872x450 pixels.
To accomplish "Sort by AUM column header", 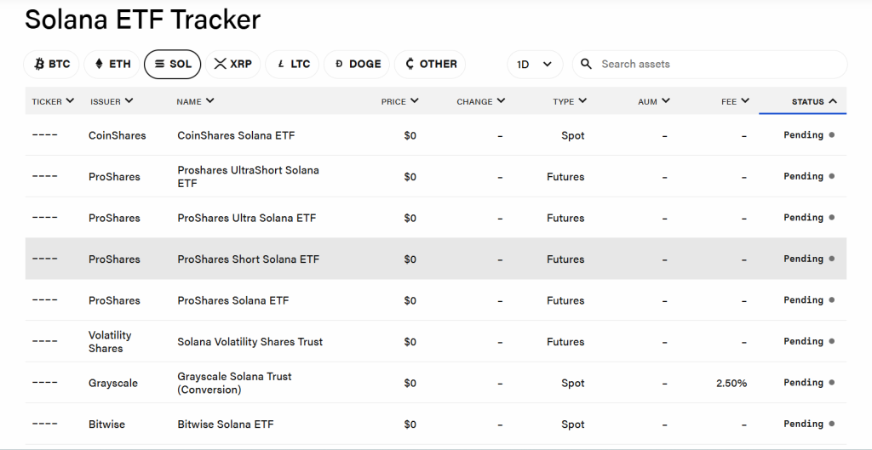I will pos(653,101).
